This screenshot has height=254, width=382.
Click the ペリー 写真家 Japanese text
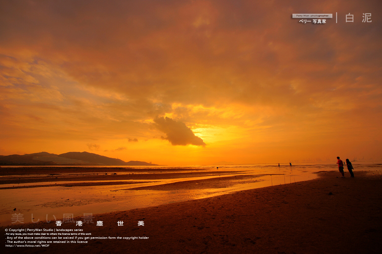(312, 21)
